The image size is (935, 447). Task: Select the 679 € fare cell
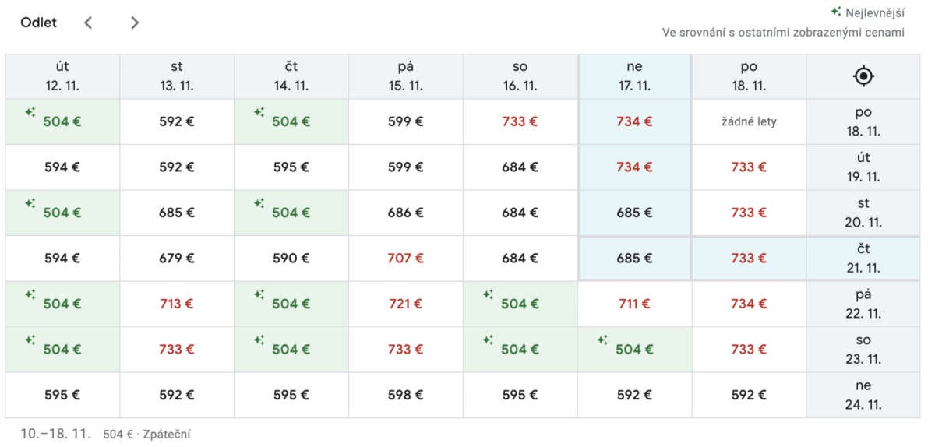177,258
